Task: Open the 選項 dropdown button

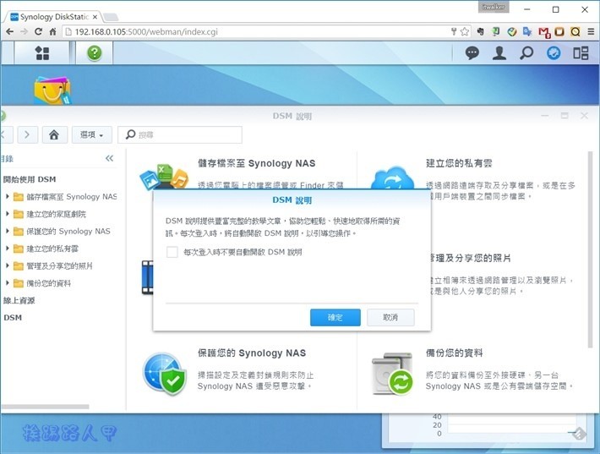Action: click(92, 134)
